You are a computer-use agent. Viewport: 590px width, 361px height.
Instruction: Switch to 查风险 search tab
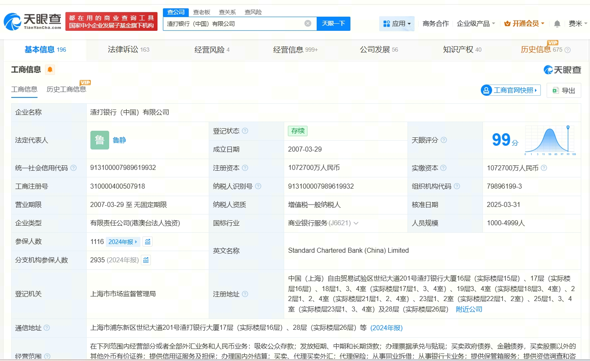point(253,12)
